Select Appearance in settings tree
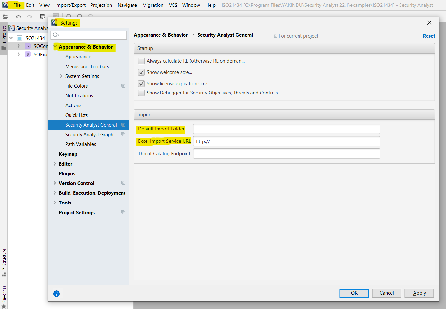446x309 pixels. pos(78,57)
